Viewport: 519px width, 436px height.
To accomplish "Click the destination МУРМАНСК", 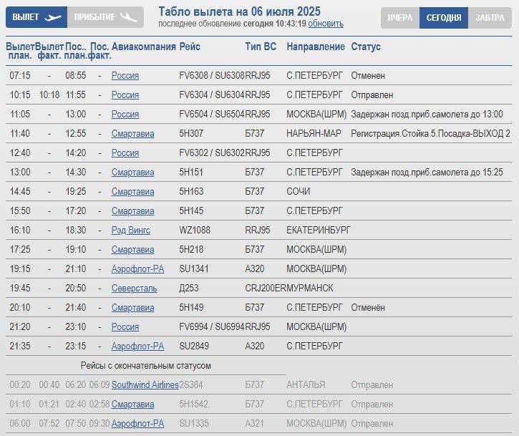I will click(310, 289).
